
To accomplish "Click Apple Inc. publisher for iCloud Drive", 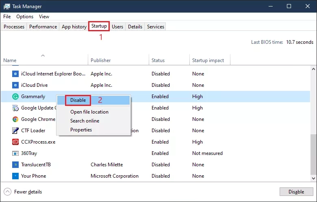I will point(101,85).
